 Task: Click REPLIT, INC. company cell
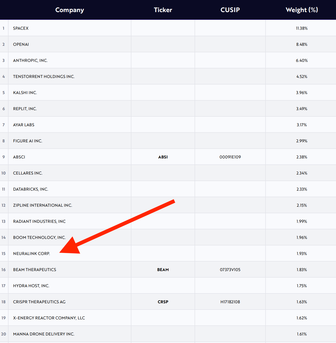pyautogui.click(x=25, y=109)
